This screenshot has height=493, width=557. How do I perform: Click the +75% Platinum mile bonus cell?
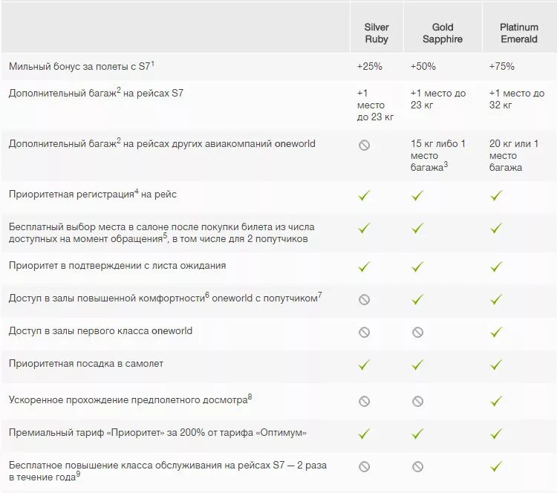pos(501,66)
